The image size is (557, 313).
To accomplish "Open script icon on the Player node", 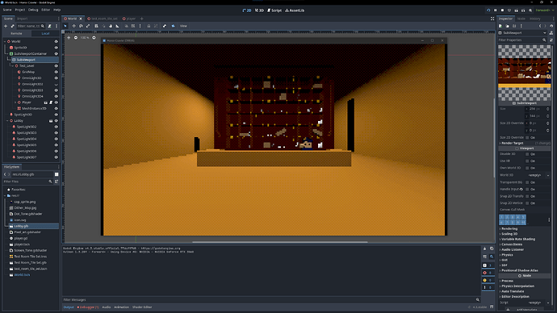I will click(x=51, y=102).
